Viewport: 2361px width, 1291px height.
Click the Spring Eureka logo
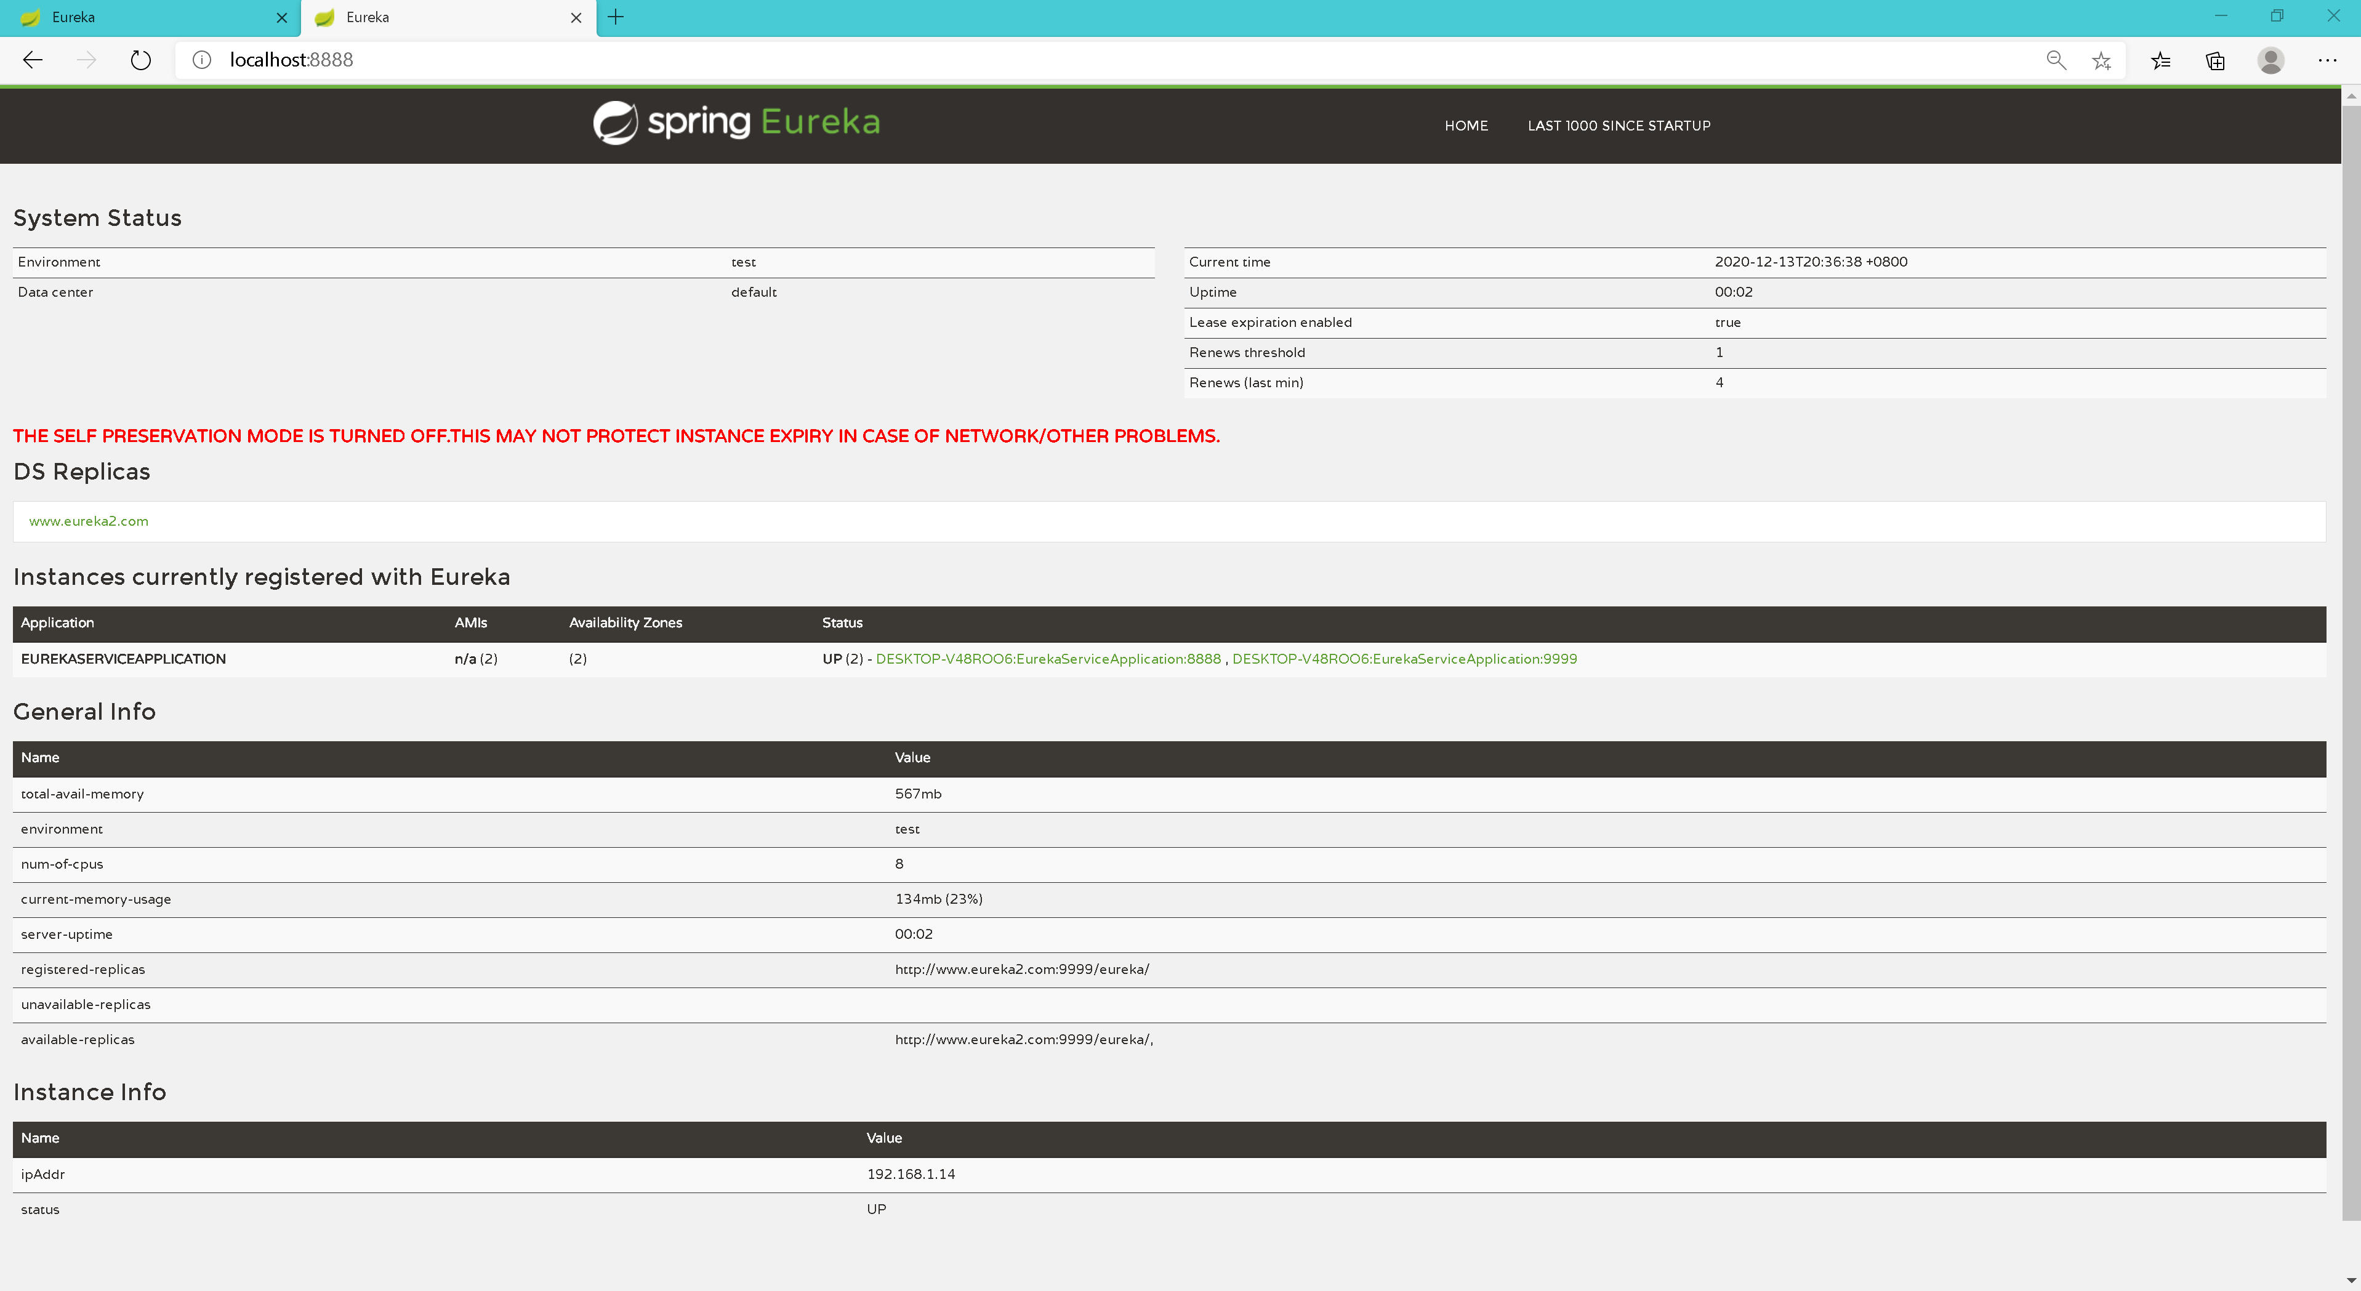(737, 122)
